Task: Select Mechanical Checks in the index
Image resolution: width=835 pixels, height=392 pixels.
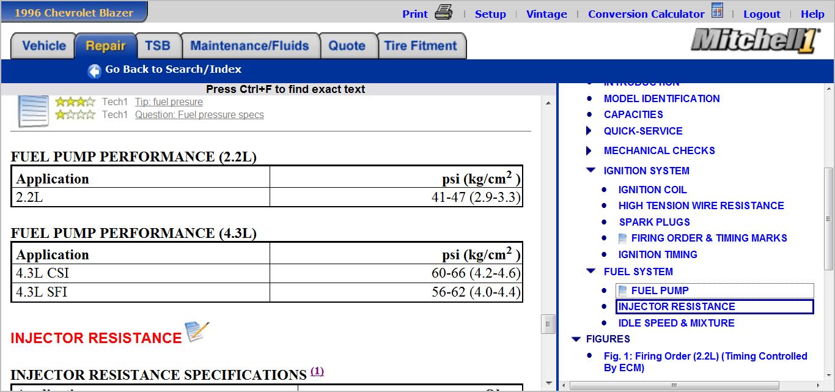Action: [x=659, y=150]
